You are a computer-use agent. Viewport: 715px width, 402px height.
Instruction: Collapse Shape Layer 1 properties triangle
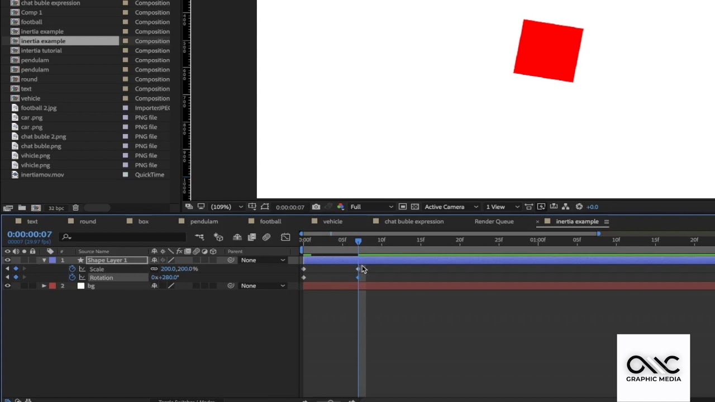[x=44, y=260]
